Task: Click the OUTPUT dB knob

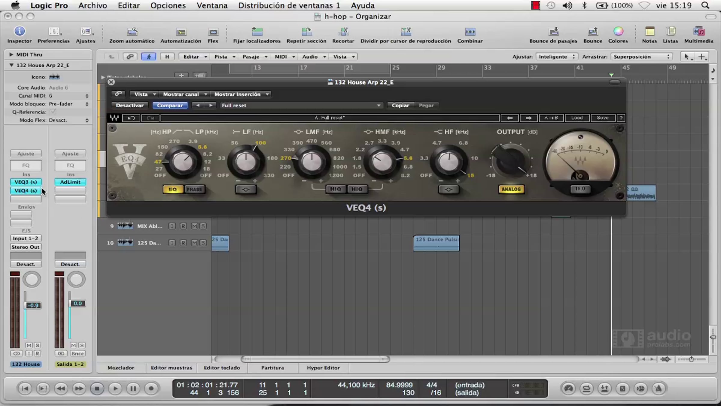Action: pyautogui.click(x=510, y=161)
